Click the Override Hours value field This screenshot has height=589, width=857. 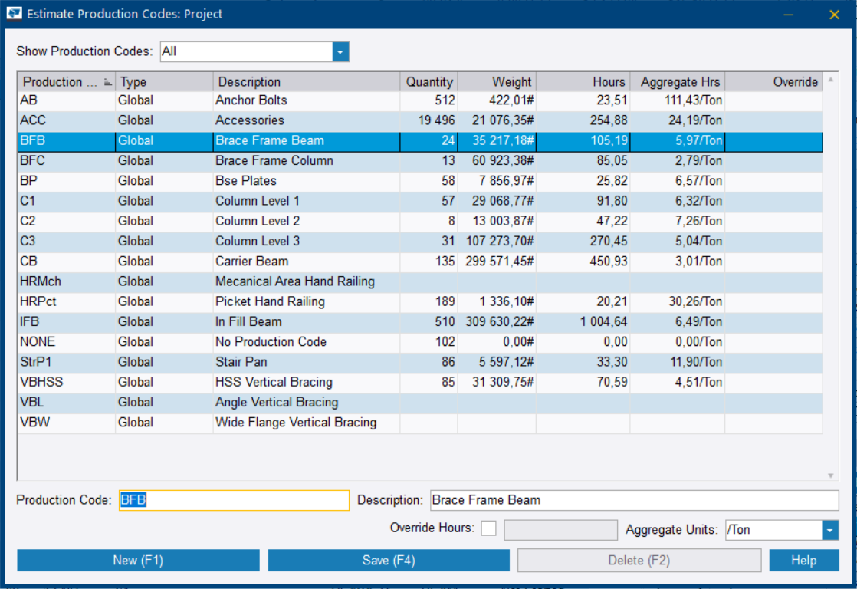coord(560,530)
